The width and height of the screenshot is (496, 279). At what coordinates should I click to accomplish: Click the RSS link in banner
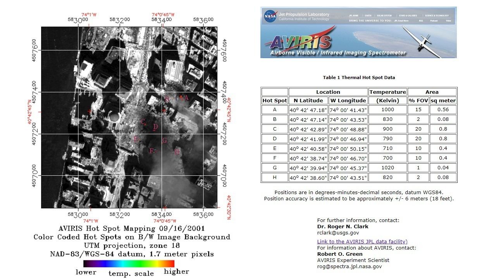click(421, 21)
